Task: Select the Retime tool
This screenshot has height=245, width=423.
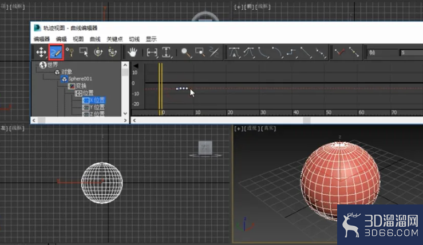Action: [98, 52]
